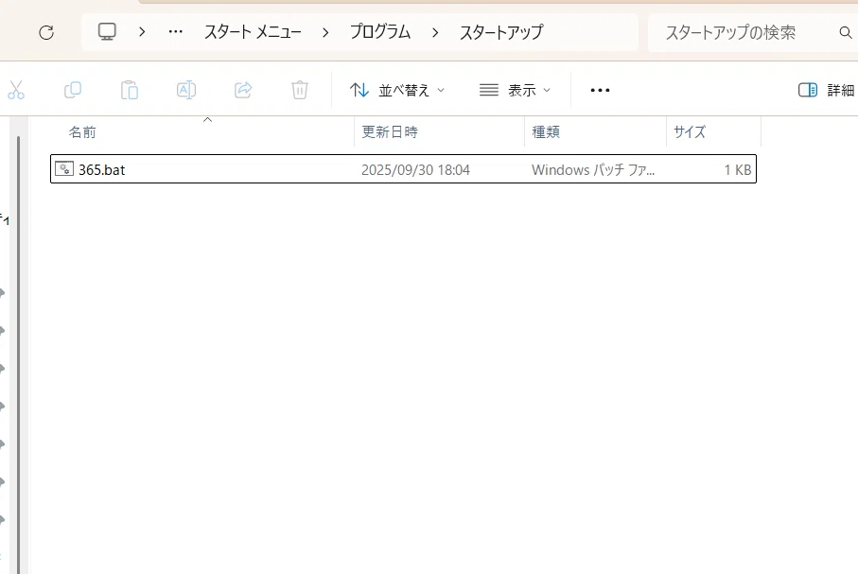Sort by 更新日時 column header
Screen dimensions: 858x574
(390, 131)
